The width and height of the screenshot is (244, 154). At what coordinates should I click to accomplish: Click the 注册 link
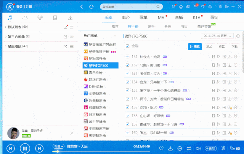click(29, 7)
